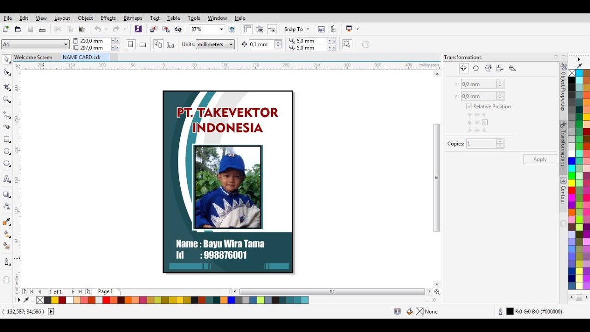Viewport: 590px width, 332px height.
Task: Pick the no-fill swatch in side palette
Action: [572, 73]
